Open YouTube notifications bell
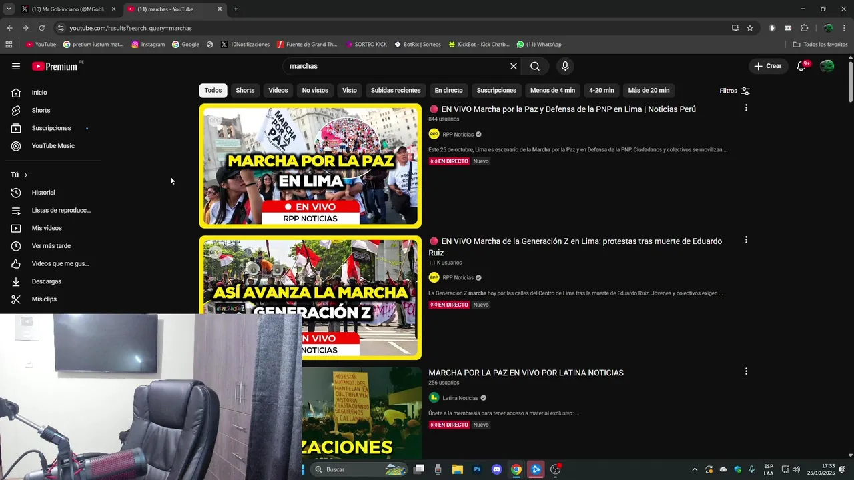 pos(802,66)
